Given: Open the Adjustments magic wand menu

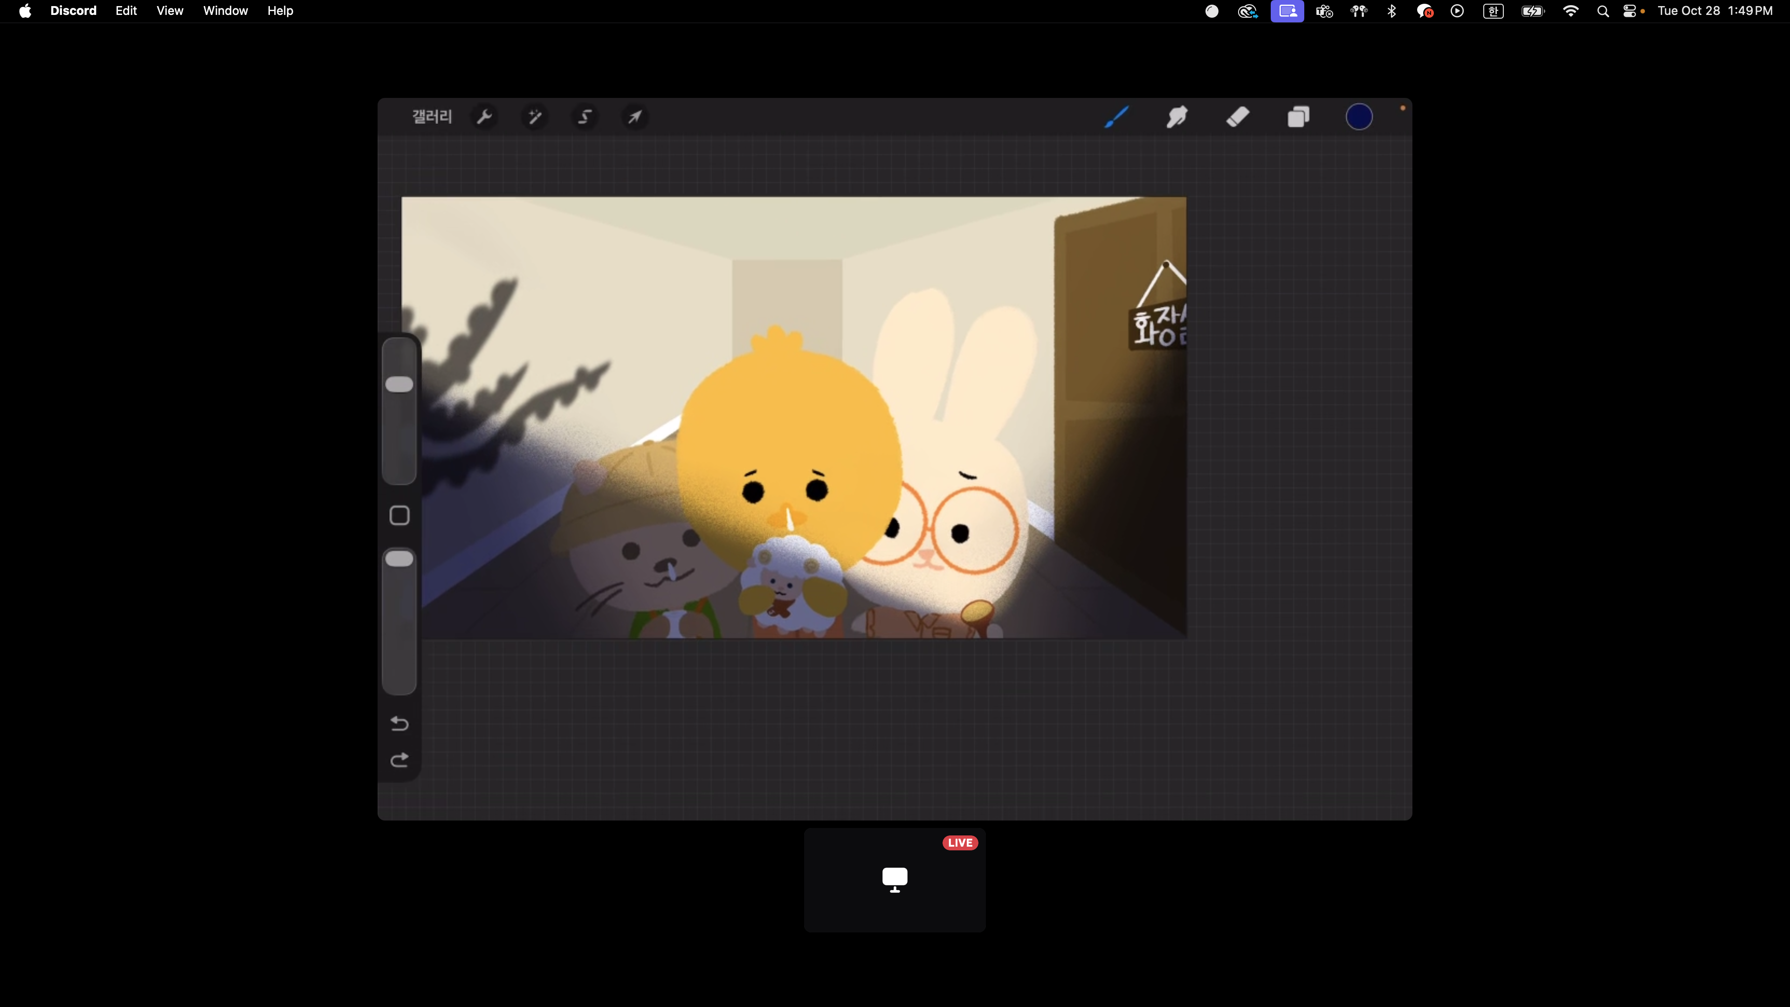Looking at the screenshot, I should coord(534,117).
